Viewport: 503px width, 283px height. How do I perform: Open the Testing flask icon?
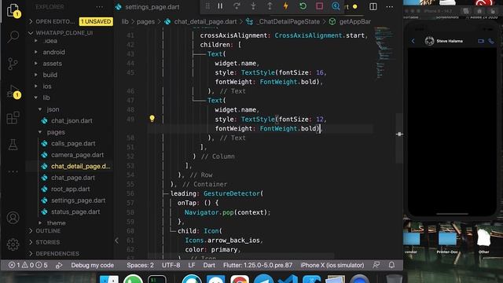(13, 145)
